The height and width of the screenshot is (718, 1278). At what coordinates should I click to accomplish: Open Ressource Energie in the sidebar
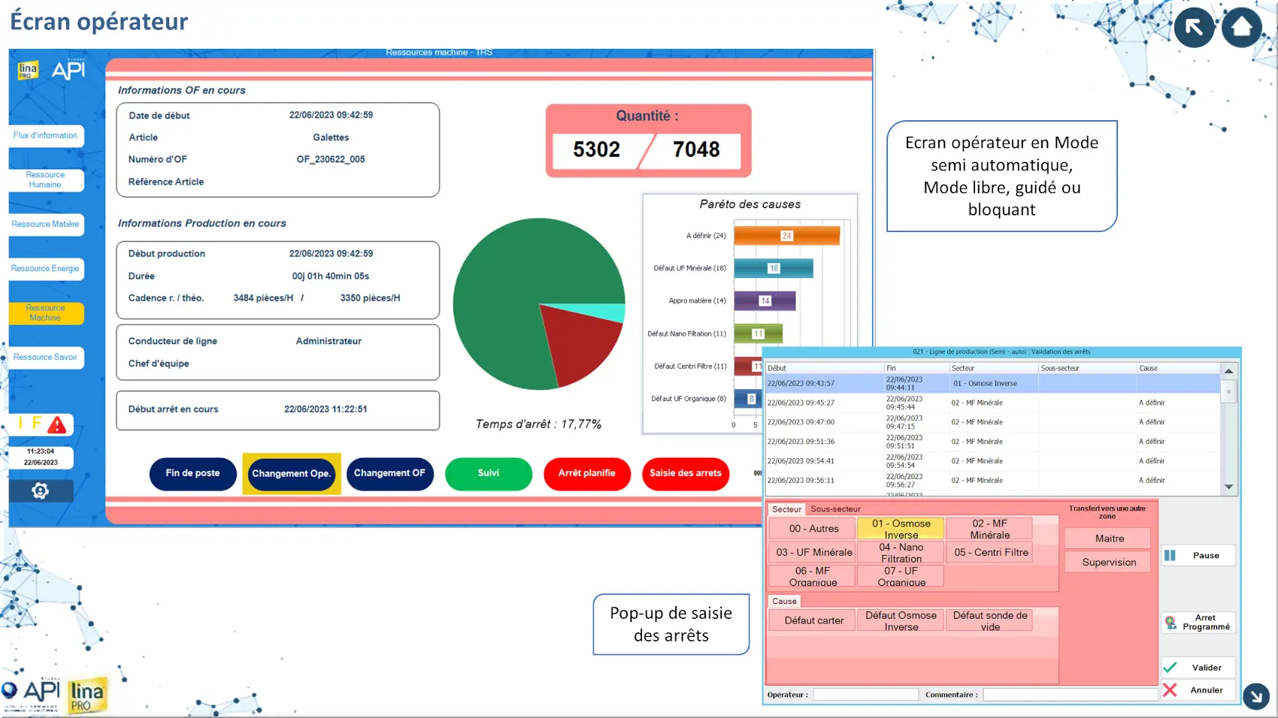click(x=45, y=269)
